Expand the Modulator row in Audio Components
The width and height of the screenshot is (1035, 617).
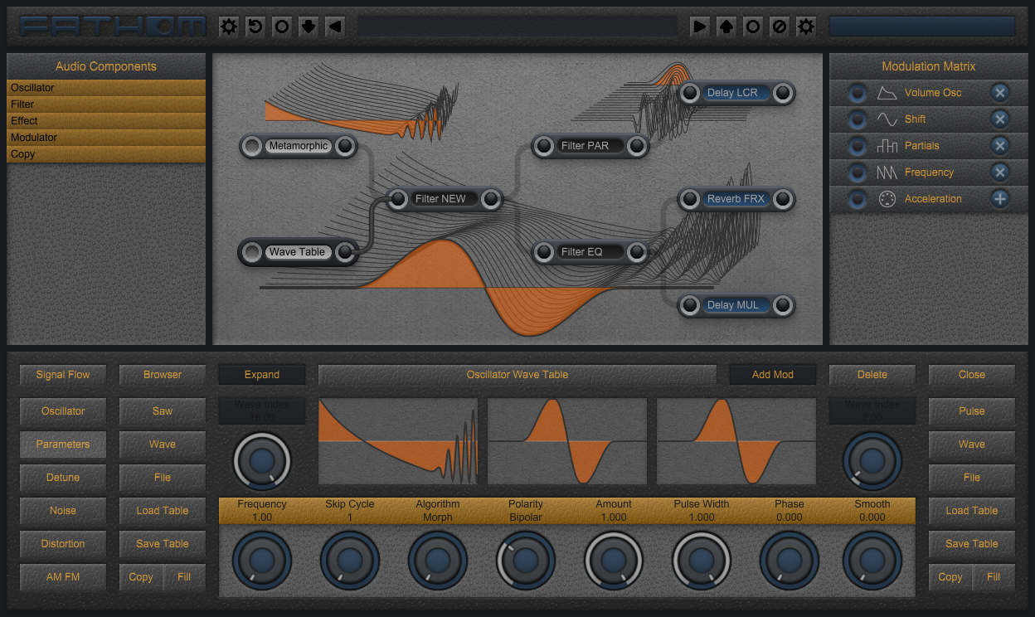pyautogui.click(x=106, y=138)
